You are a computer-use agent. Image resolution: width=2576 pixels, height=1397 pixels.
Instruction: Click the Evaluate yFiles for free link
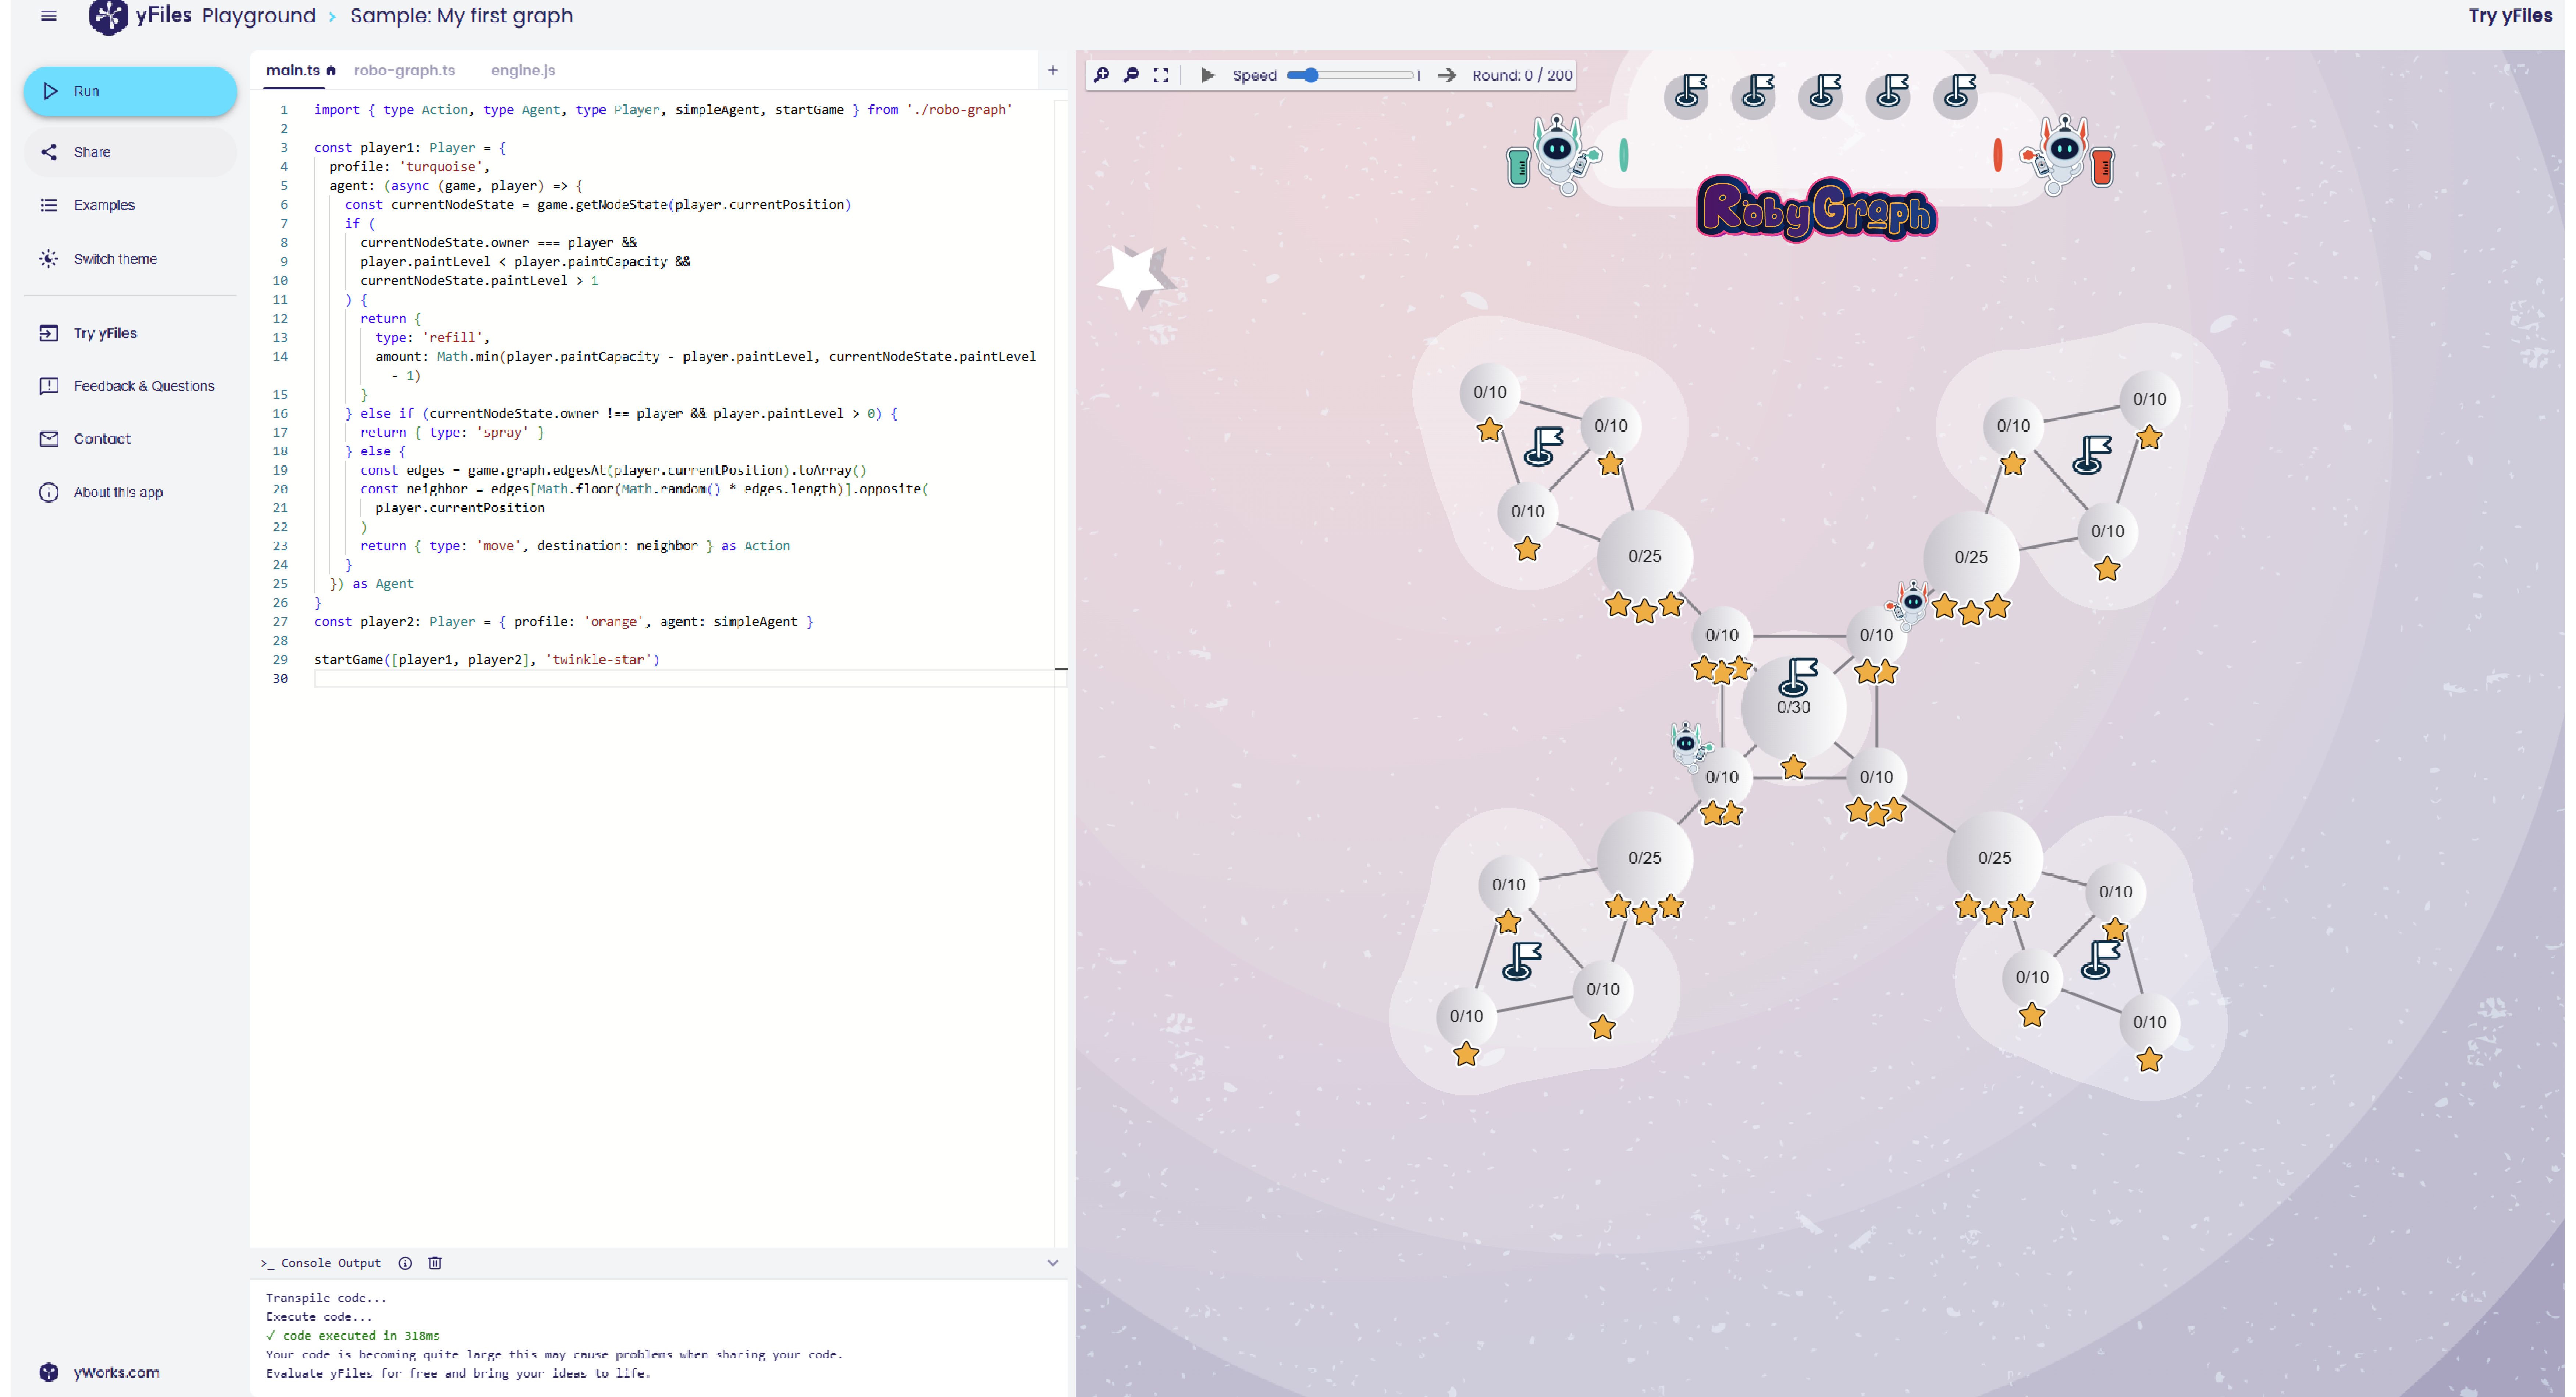350,1373
